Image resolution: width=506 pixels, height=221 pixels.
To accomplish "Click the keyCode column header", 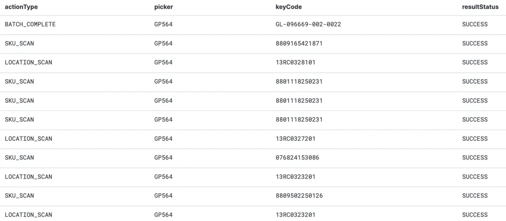I will click(288, 7).
